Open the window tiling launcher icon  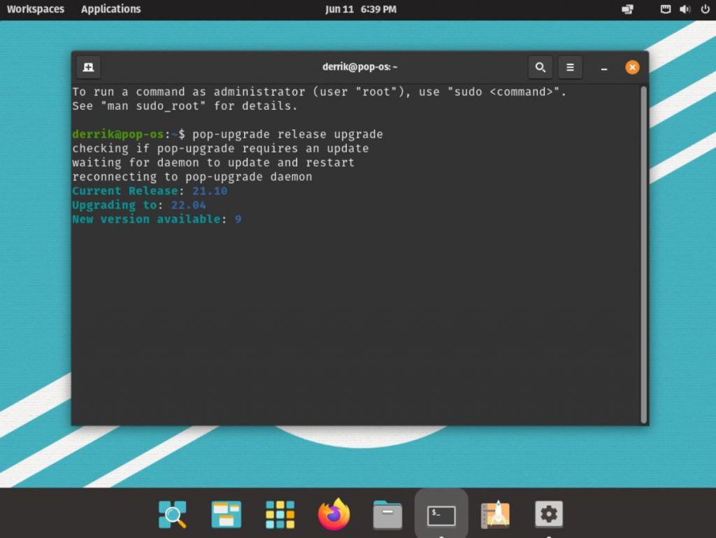coord(225,513)
